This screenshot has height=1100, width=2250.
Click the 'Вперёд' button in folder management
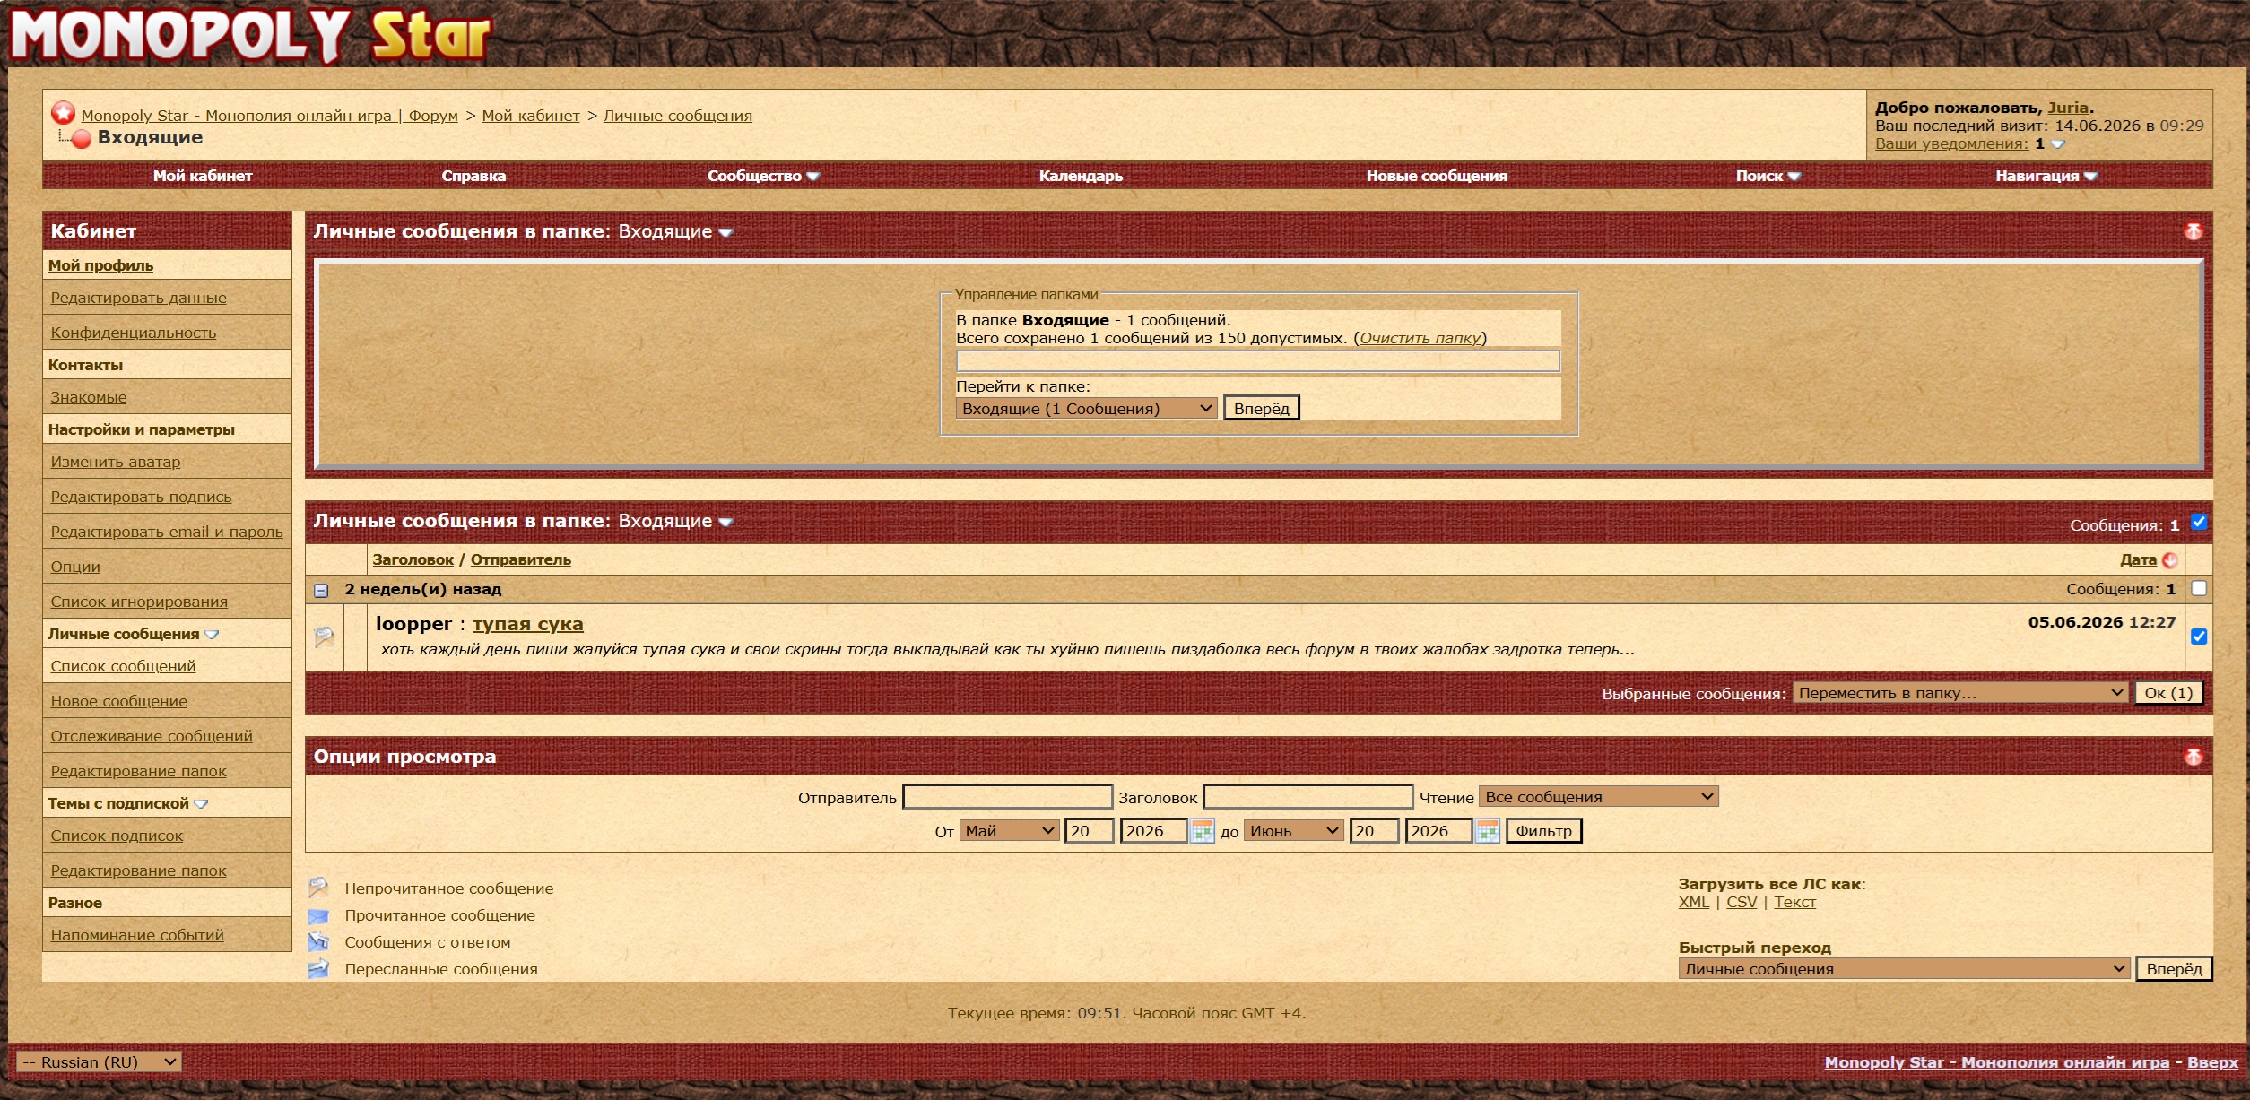tap(1262, 409)
